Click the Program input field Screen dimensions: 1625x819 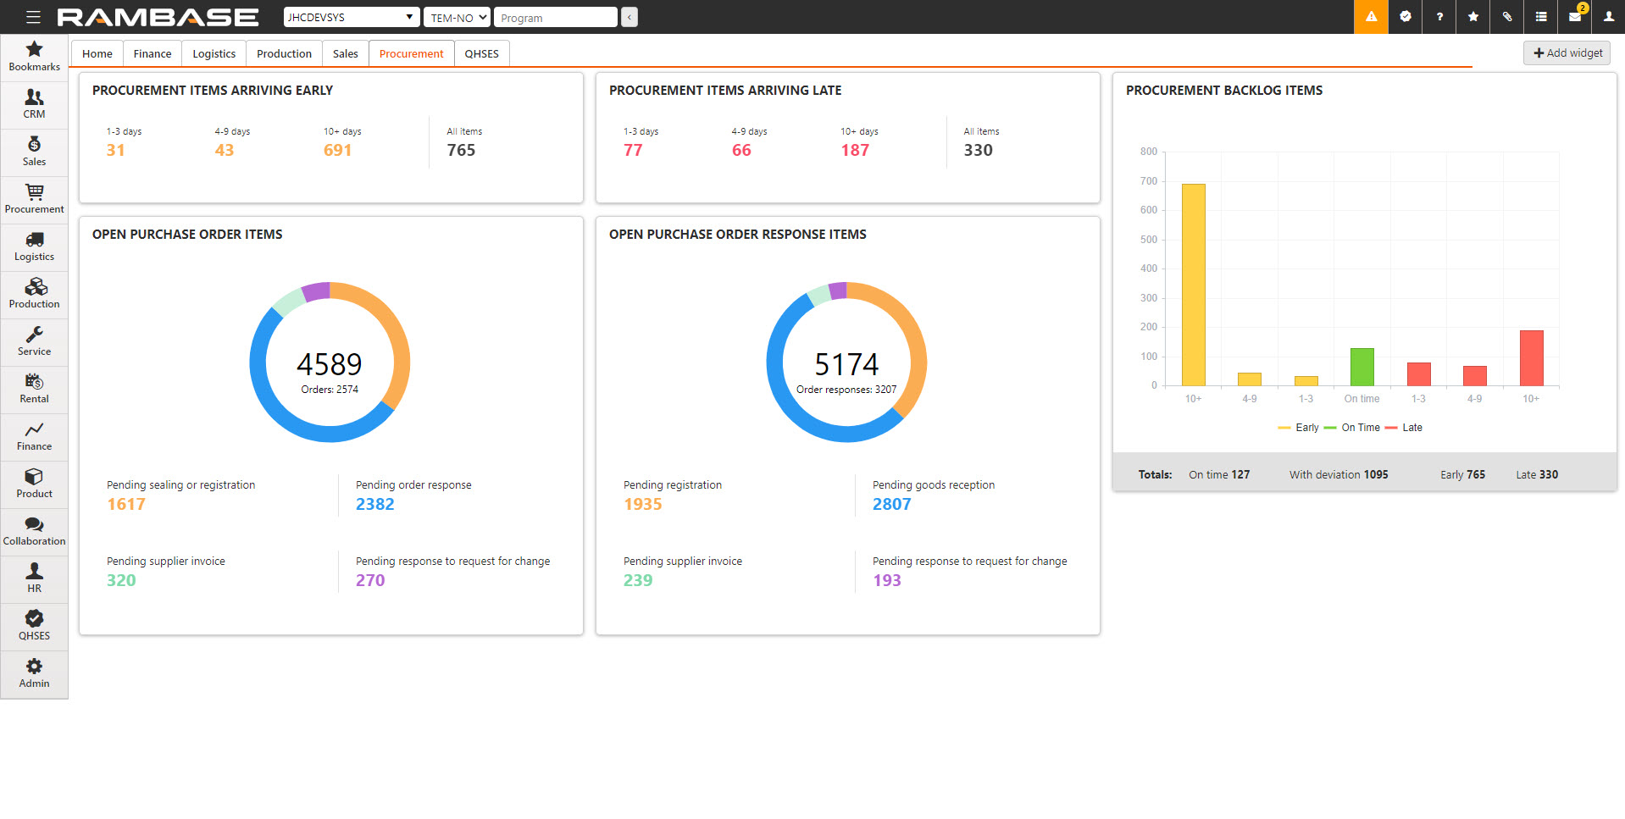tap(555, 17)
